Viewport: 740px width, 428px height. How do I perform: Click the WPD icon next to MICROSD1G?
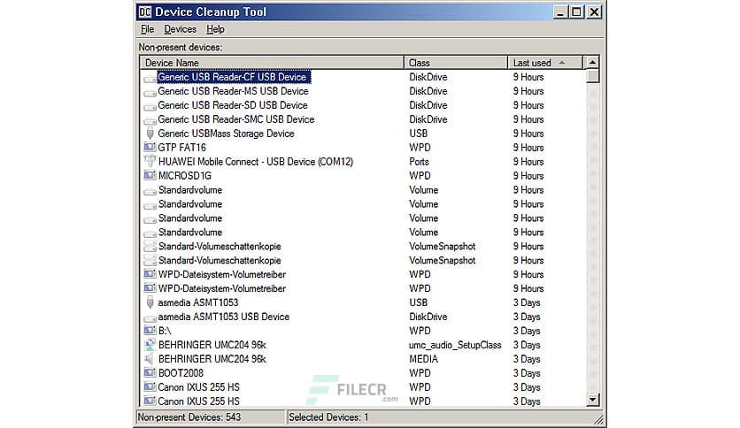[x=150, y=175]
